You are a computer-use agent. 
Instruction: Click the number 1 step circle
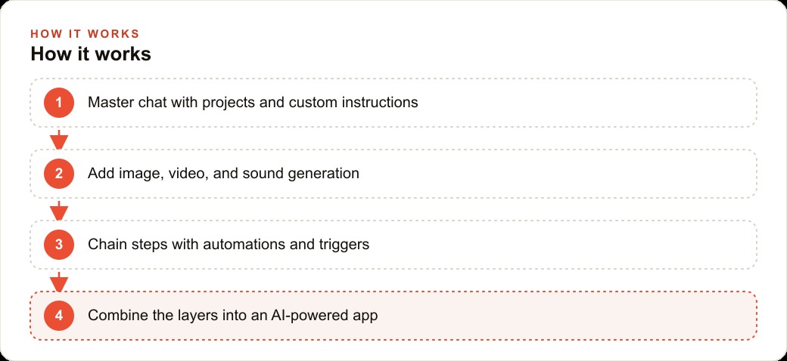tap(59, 103)
